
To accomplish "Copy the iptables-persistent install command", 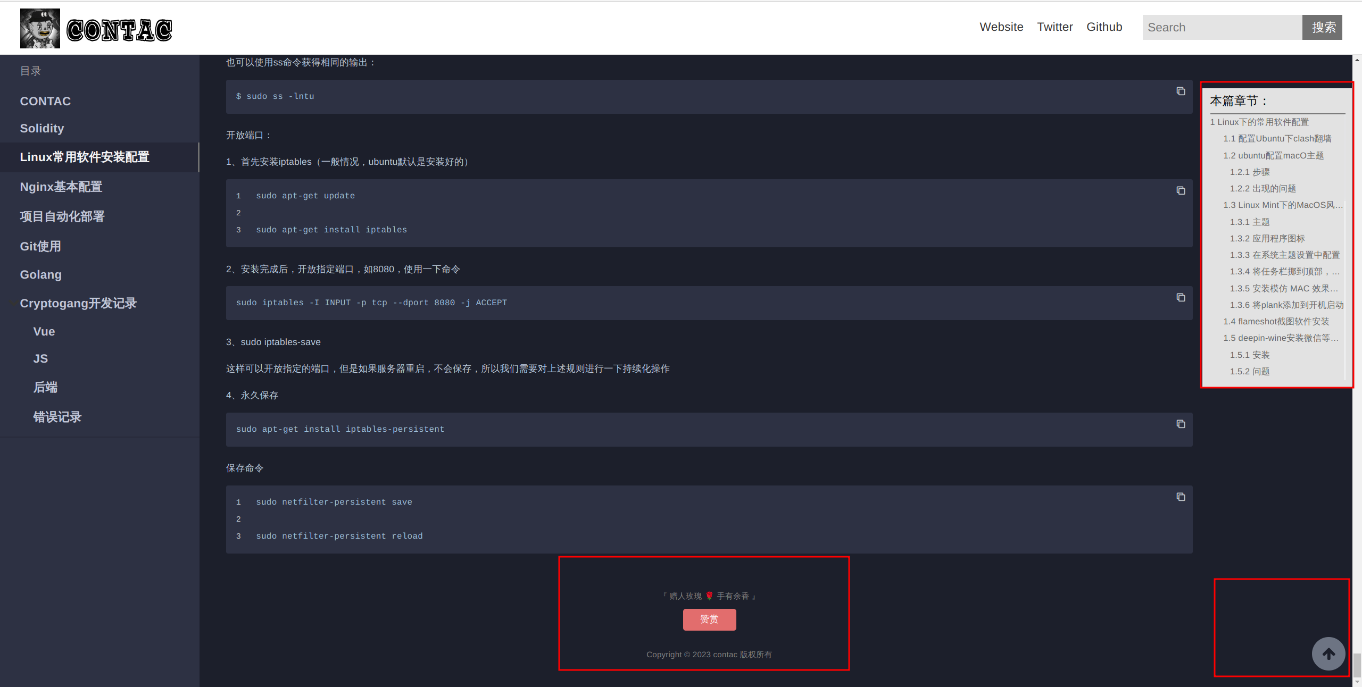I will coord(1181,424).
